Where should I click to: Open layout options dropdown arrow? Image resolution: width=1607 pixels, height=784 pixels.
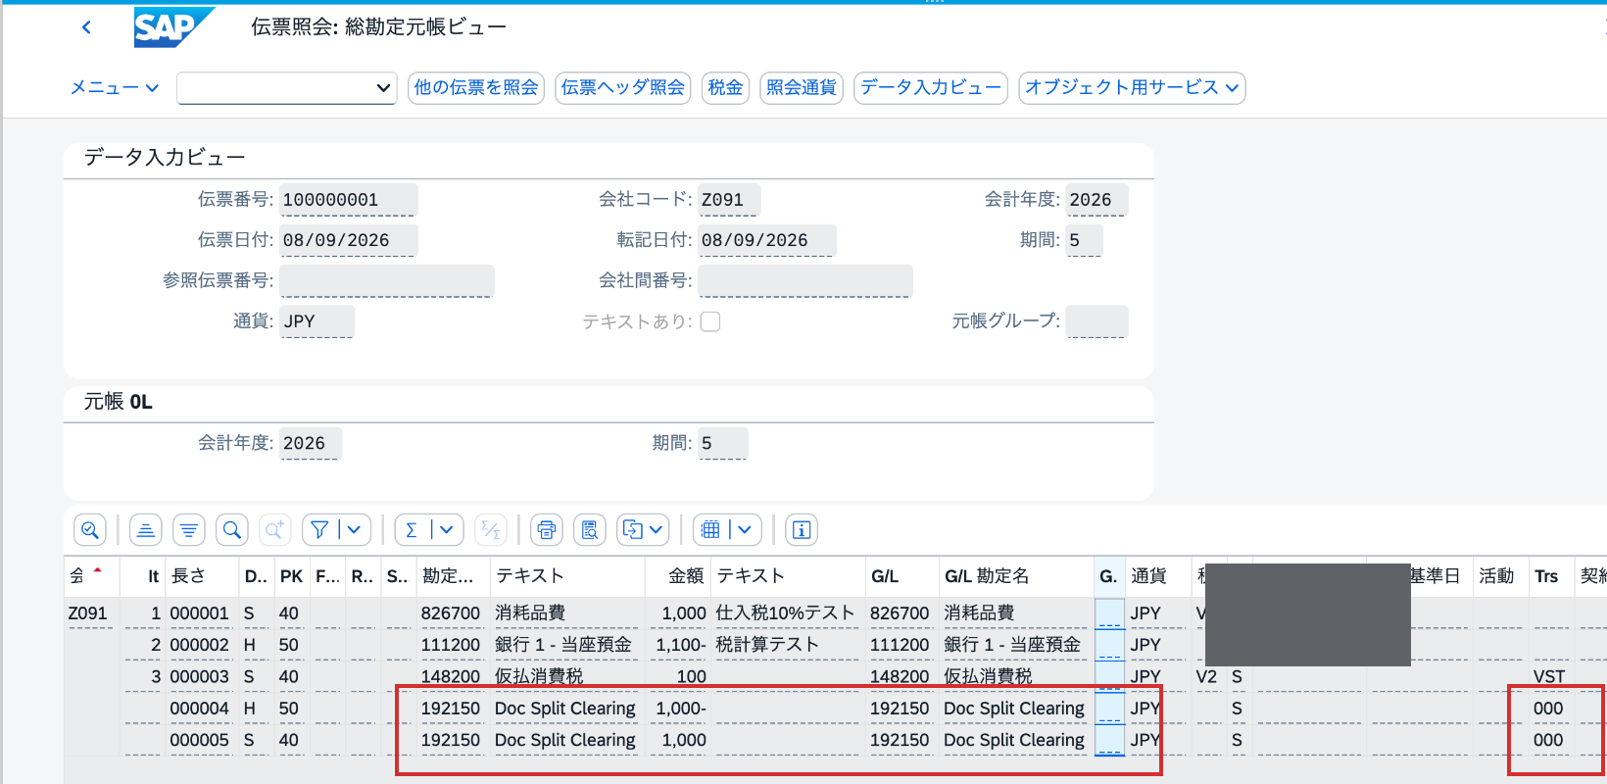coord(745,530)
